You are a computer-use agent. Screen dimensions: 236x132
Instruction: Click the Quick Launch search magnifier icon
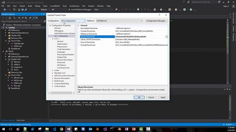(219, 2)
